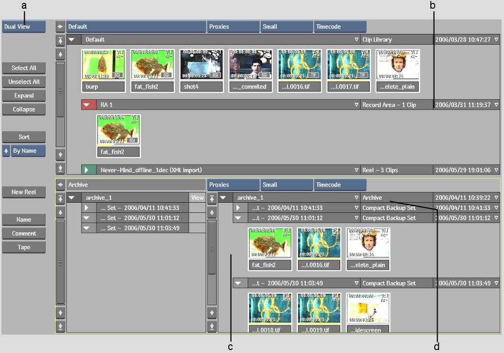Collapse the RA 1 record area
504x353 pixels.
coord(86,105)
